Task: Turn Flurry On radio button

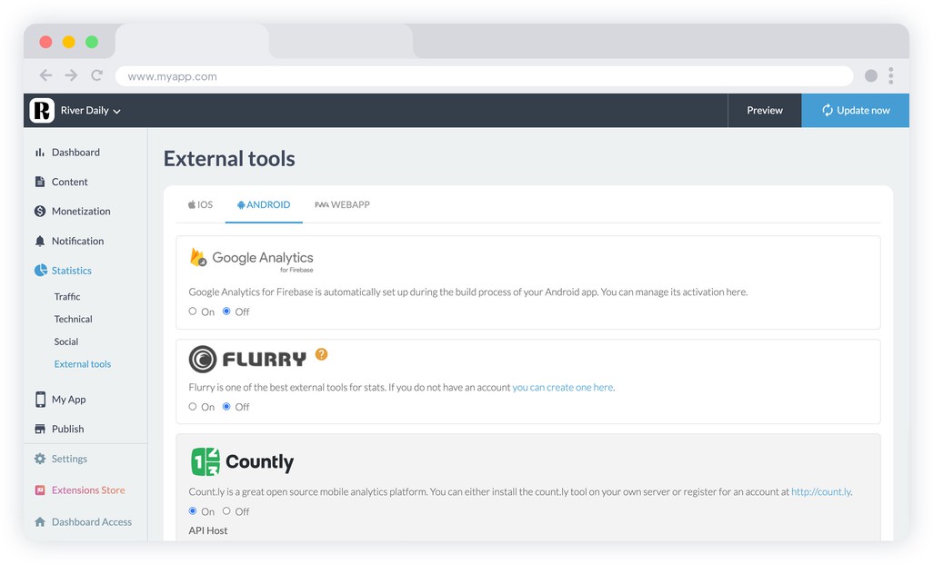Action: tap(192, 407)
